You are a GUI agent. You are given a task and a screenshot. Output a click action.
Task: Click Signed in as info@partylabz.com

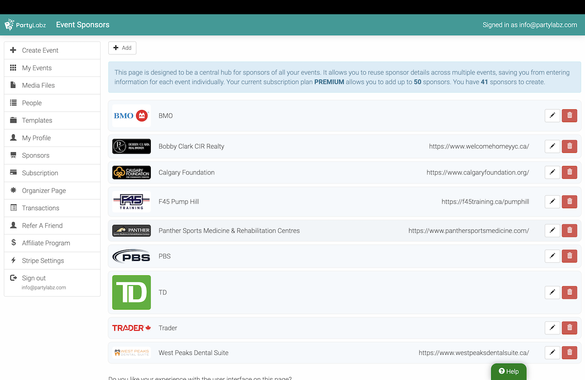pos(530,25)
